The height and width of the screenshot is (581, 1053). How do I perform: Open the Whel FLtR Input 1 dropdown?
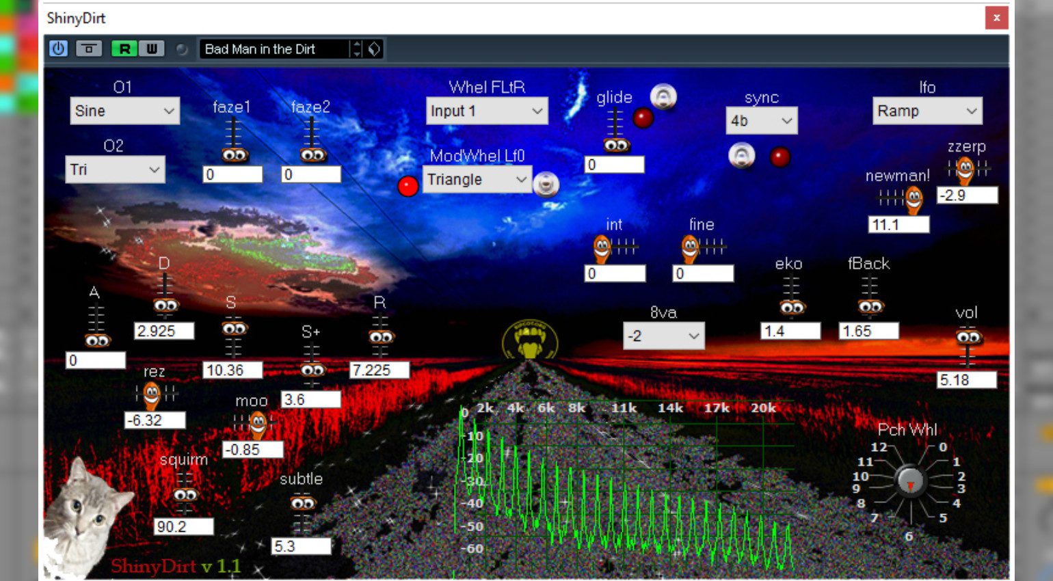486,111
